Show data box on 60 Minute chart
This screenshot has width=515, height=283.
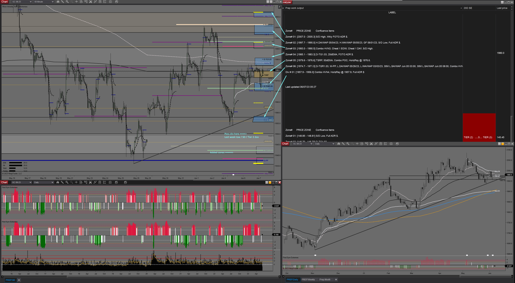pos(81,2)
